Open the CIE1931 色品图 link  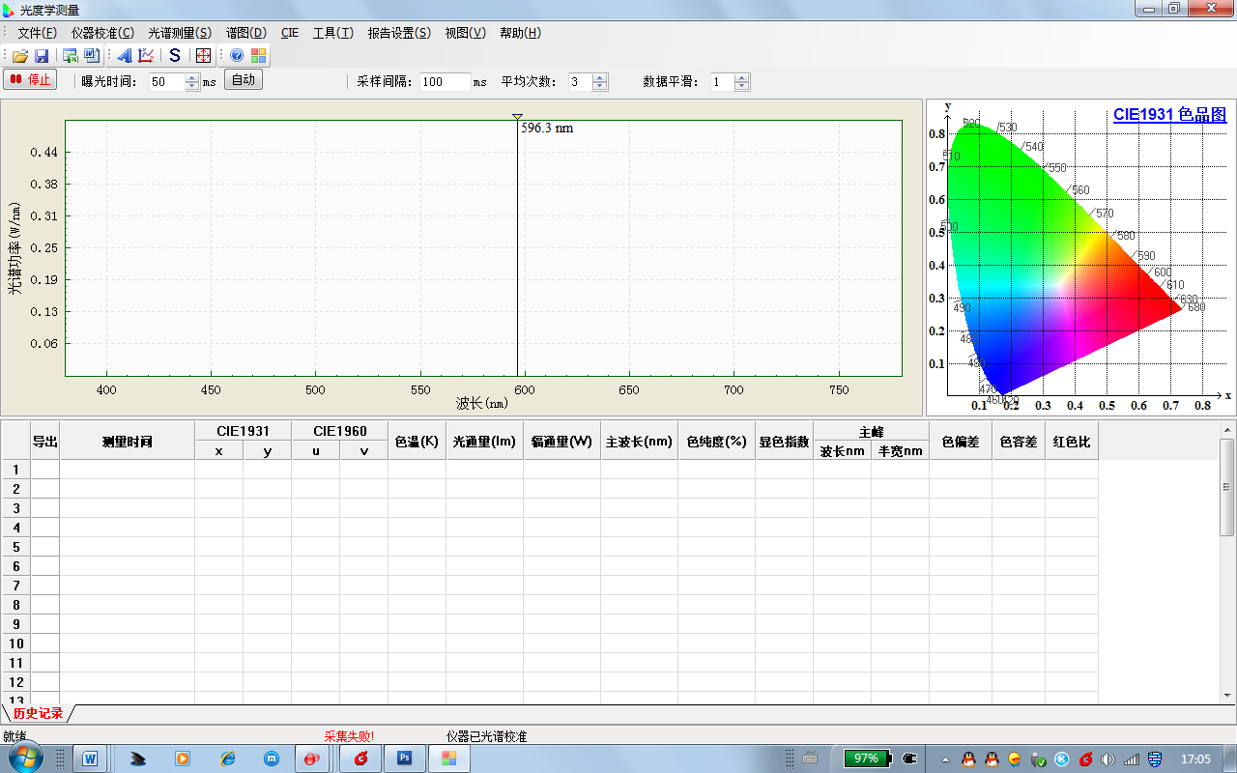click(x=1169, y=114)
